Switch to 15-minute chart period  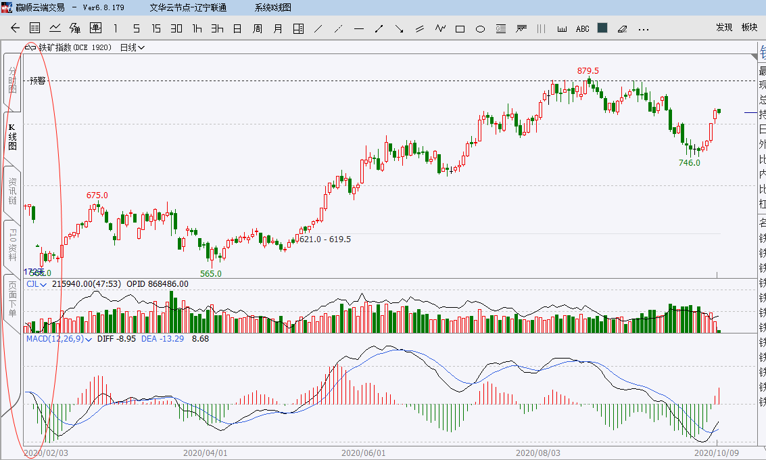pos(156,28)
